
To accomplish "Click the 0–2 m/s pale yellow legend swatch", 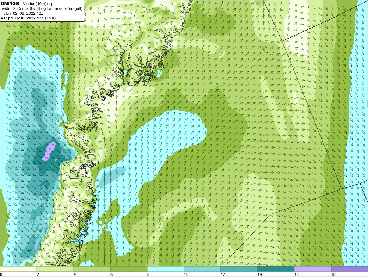I will (18, 269).
